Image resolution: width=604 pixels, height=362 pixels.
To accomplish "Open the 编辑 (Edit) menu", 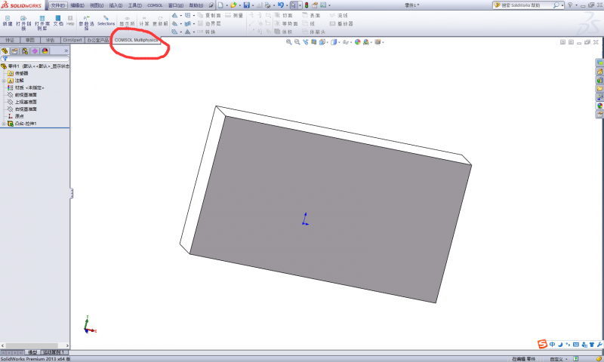I will click(x=77, y=5).
